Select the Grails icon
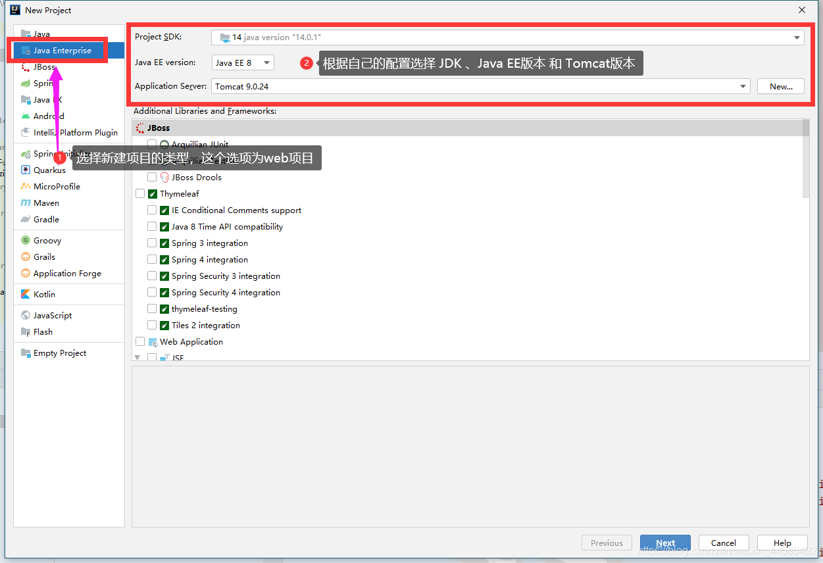This screenshot has height=563, width=823. [26, 257]
